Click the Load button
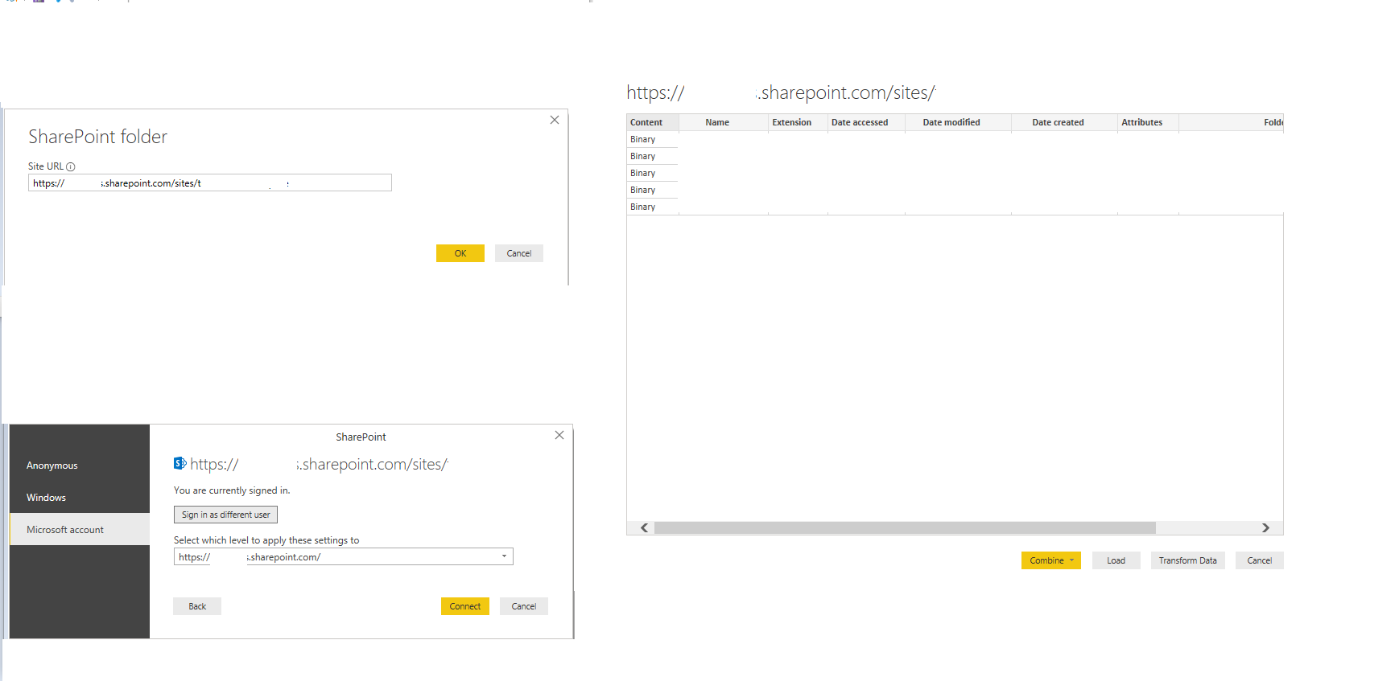The width and height of the screenshot is (1399, 681). 1116,560
